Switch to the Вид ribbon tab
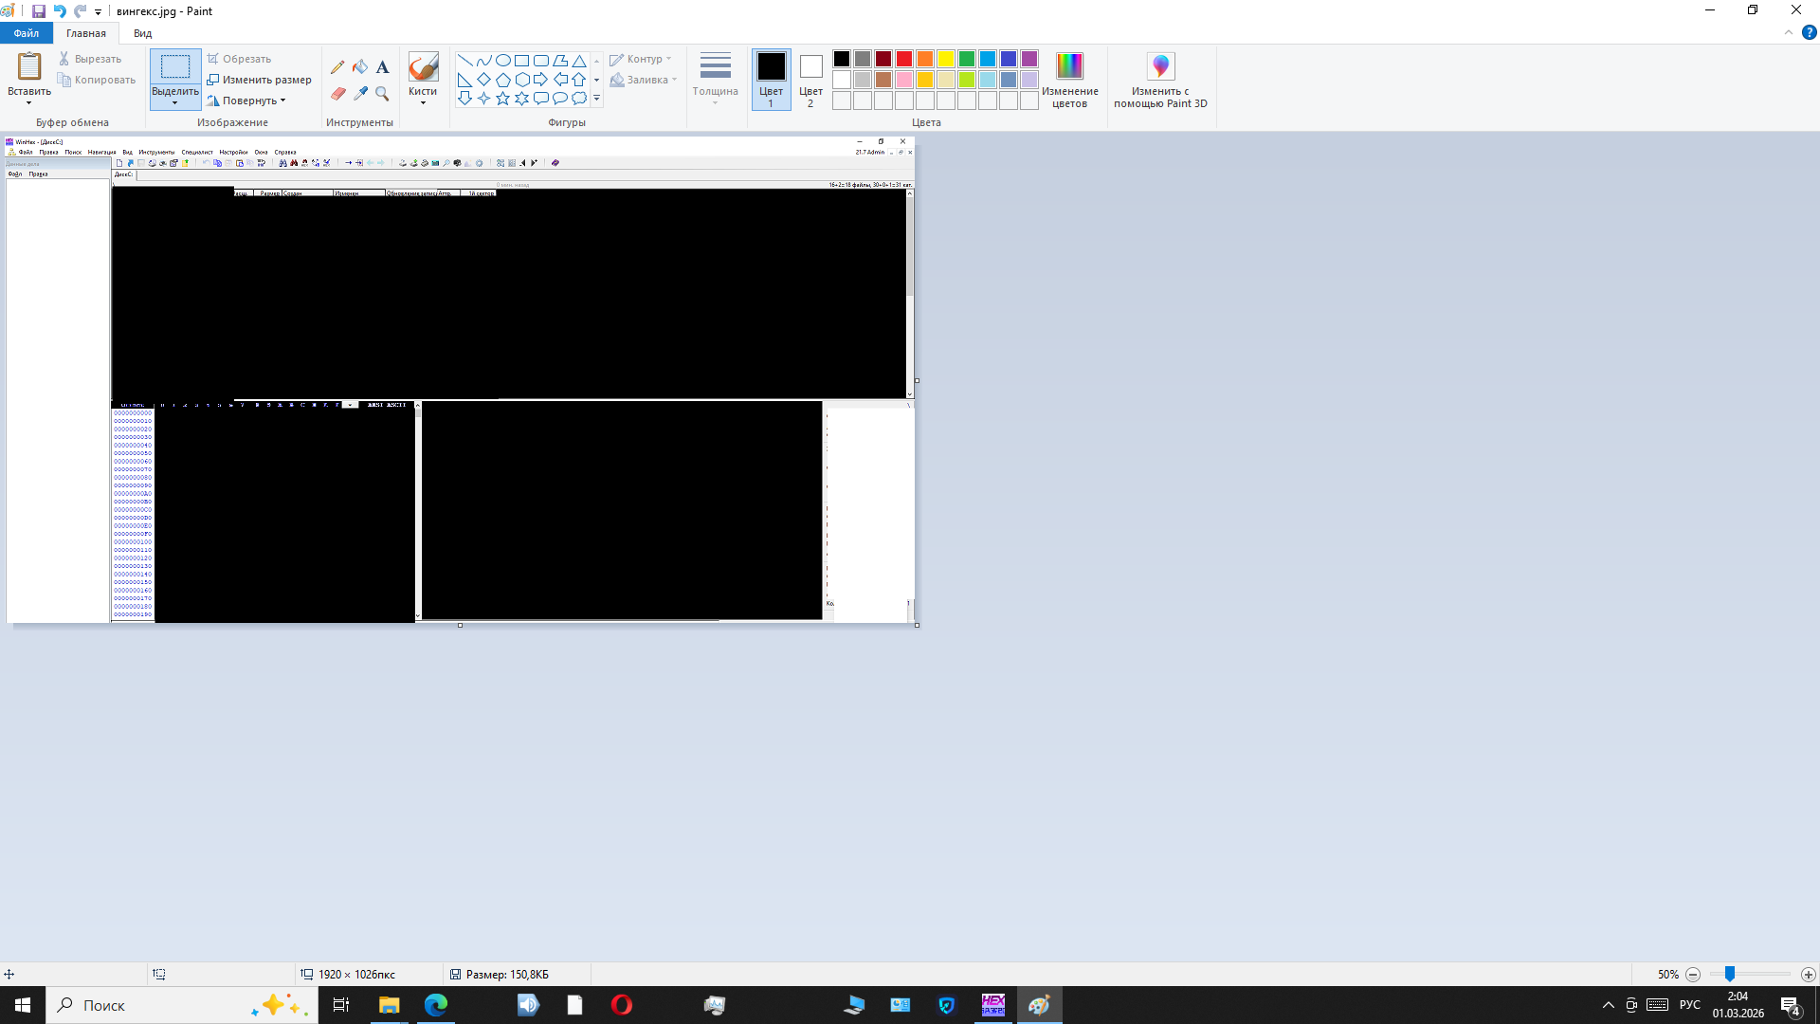1820x1024 pixels. (142, 33)
